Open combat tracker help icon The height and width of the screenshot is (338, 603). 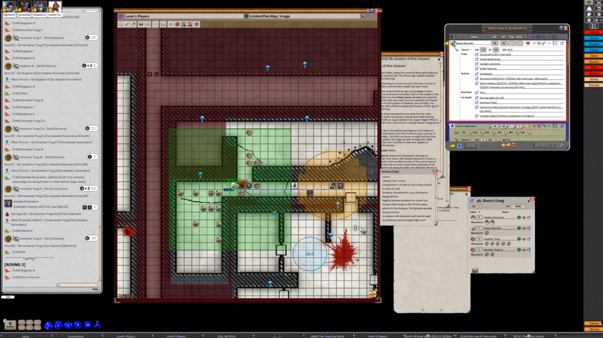pos(561,28)
